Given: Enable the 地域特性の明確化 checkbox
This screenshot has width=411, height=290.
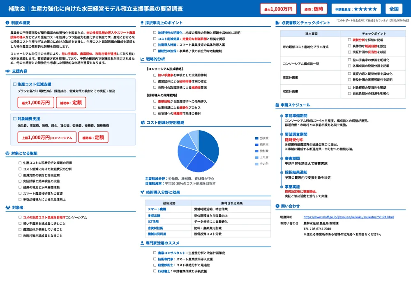Looking at the screenshot, I should (154, 32).
